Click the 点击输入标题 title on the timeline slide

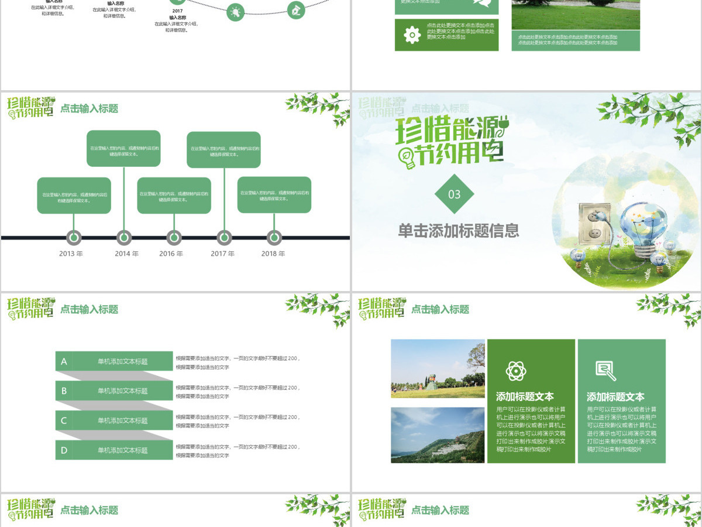click(x=90, y=108)
